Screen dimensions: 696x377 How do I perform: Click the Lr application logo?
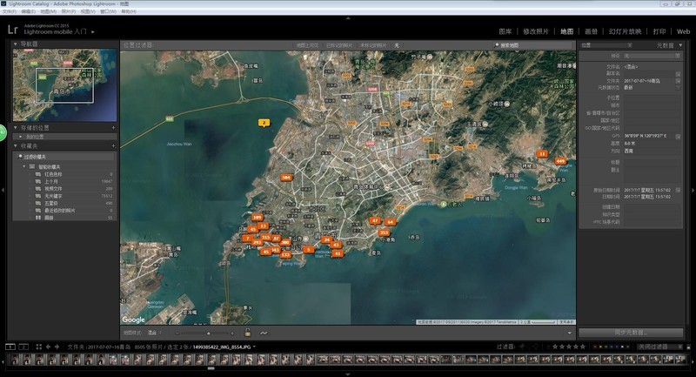(x=13, y=30)
